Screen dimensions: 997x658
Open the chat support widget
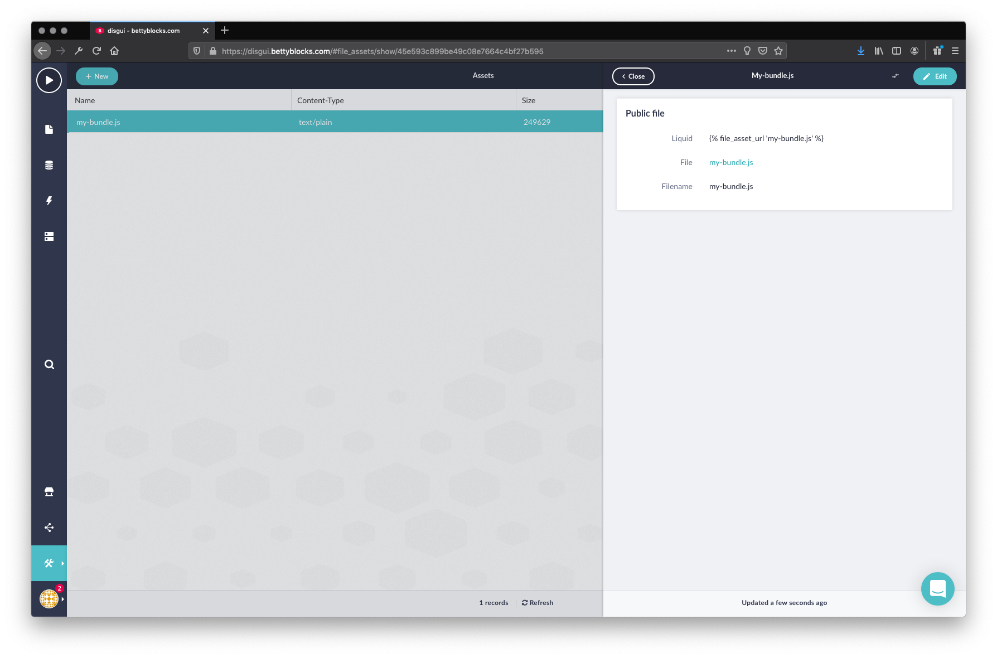(937, 589)
